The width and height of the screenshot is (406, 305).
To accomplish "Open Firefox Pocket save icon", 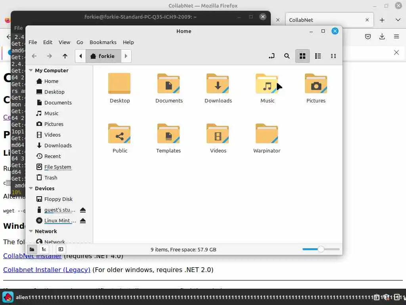I will click(x=368, y=37).
